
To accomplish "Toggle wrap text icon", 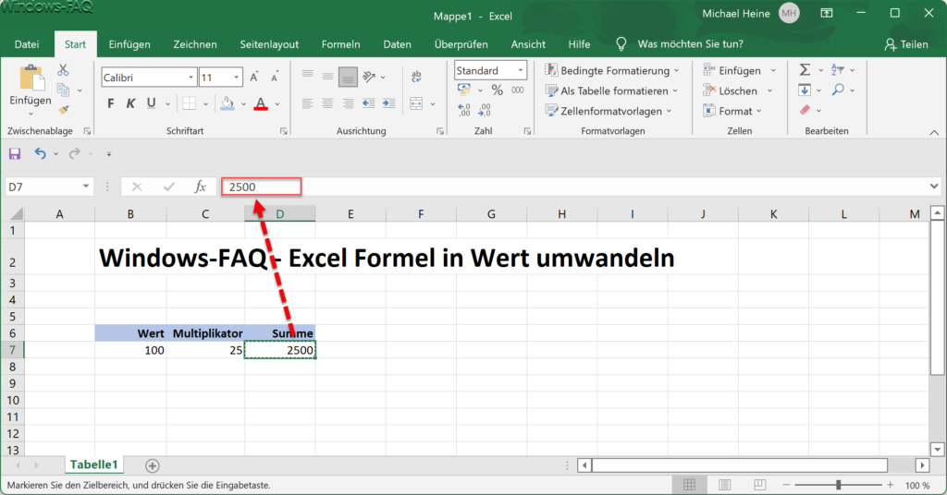I will [x=416, y=77].
